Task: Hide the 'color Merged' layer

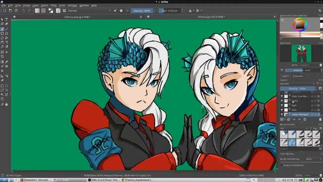Action: 282,114
